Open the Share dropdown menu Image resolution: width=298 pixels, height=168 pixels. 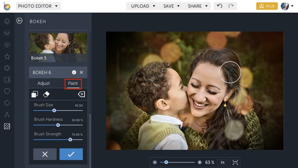pyautogui.click(x=197, y=6)
